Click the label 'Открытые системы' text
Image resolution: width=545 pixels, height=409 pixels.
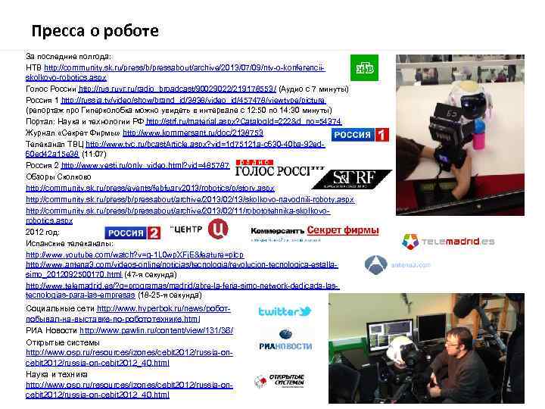[x=63, y=342]
